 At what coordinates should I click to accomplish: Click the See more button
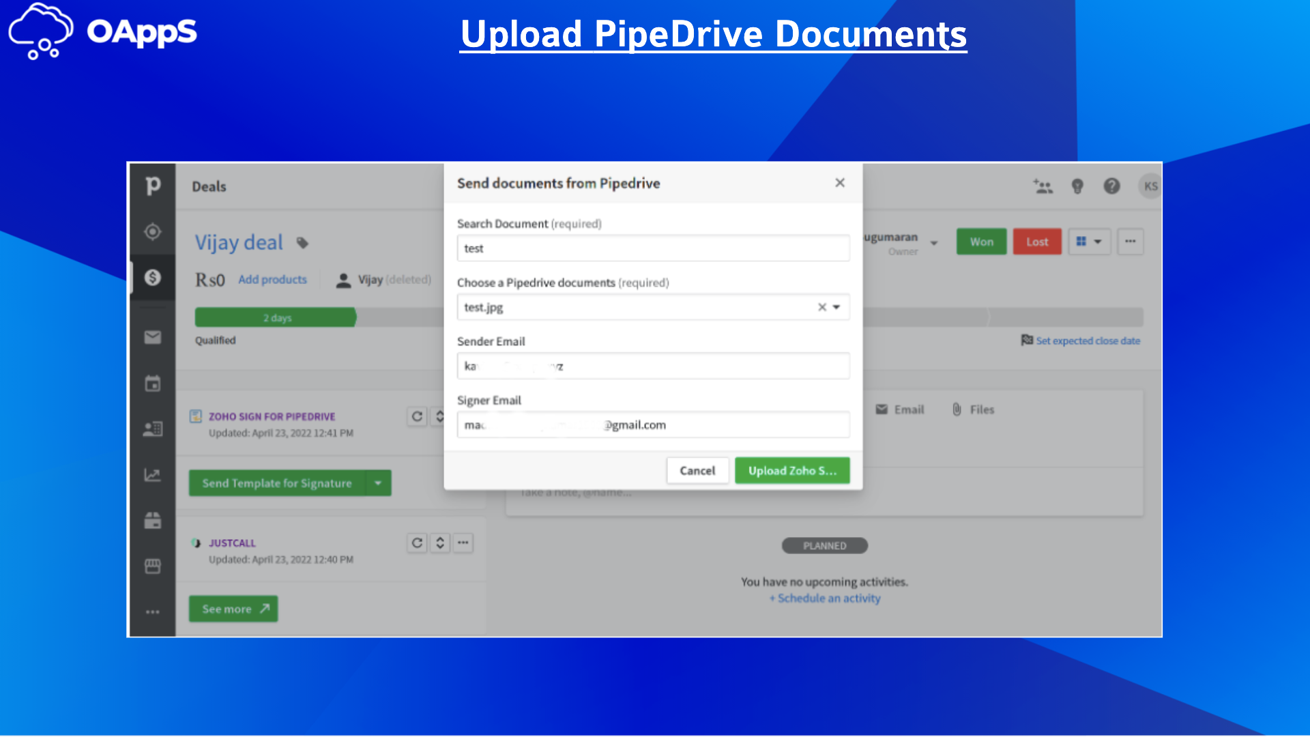click(233, 609)
